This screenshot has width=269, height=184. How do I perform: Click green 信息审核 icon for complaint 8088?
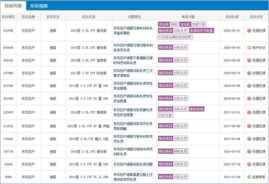pyautogui.click(x=249, y=177)
